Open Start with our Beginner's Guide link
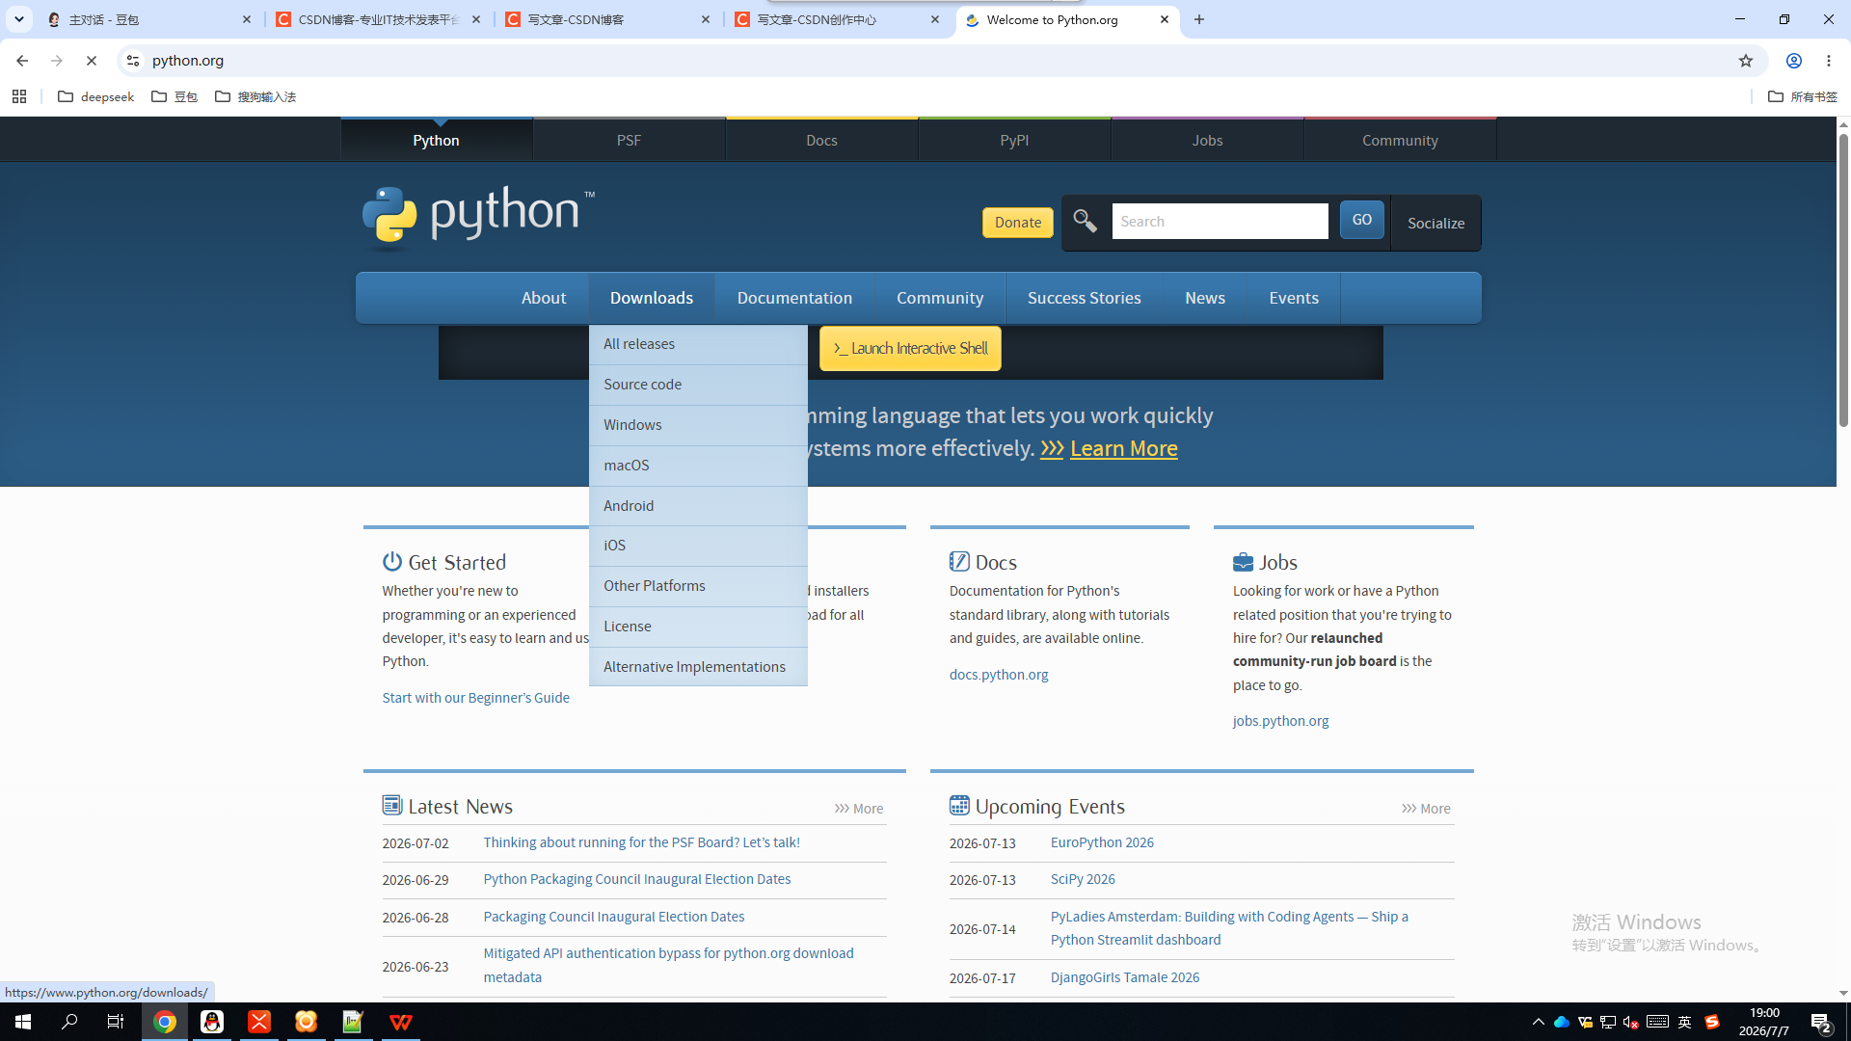1851x1041 pixels. 475,698
